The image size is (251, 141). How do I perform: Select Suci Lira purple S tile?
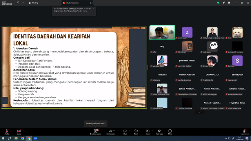(x=237, y=61)
